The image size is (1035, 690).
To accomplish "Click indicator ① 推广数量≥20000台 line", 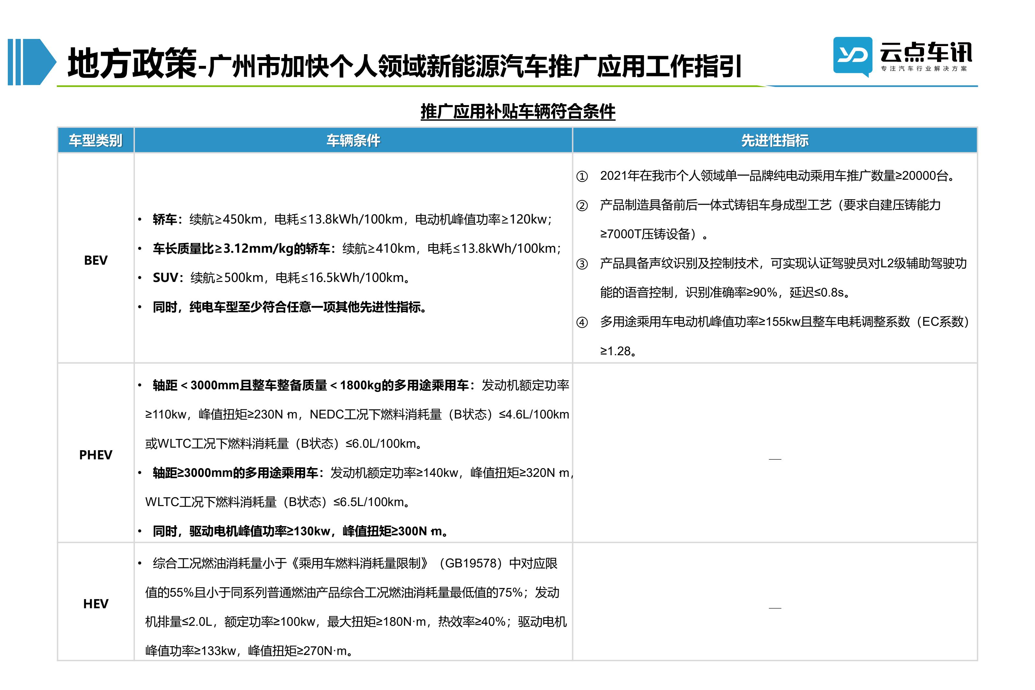I will (766, 176).
